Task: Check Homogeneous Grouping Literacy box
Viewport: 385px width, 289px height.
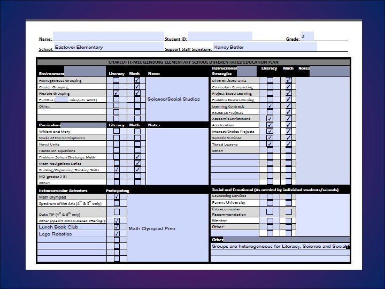Action: (x=116, y=80)
